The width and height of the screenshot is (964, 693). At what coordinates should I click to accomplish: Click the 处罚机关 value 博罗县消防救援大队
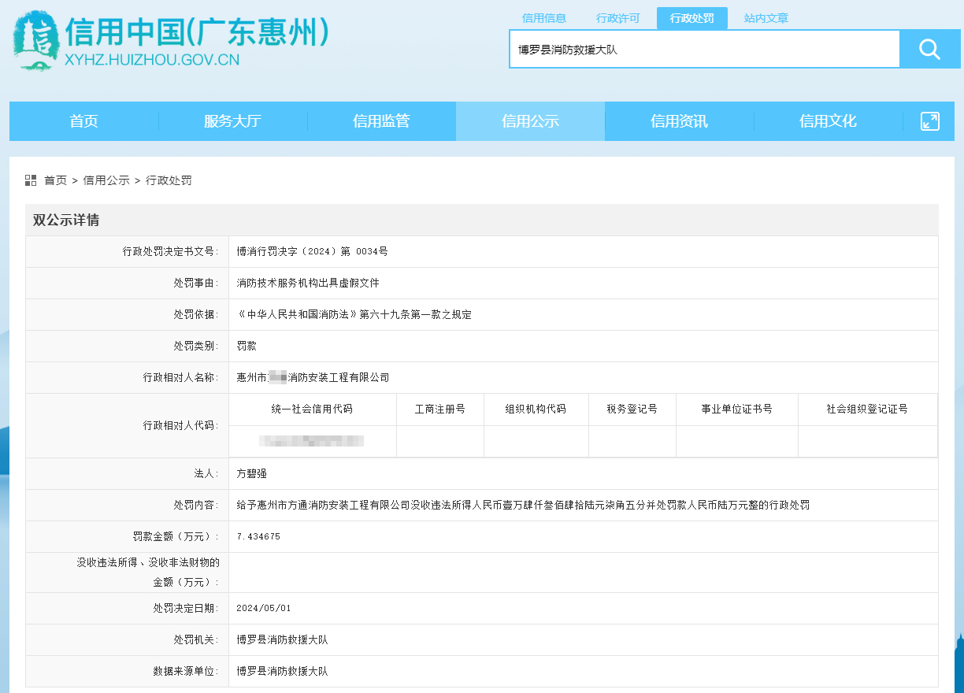click(x=282, y=640)
